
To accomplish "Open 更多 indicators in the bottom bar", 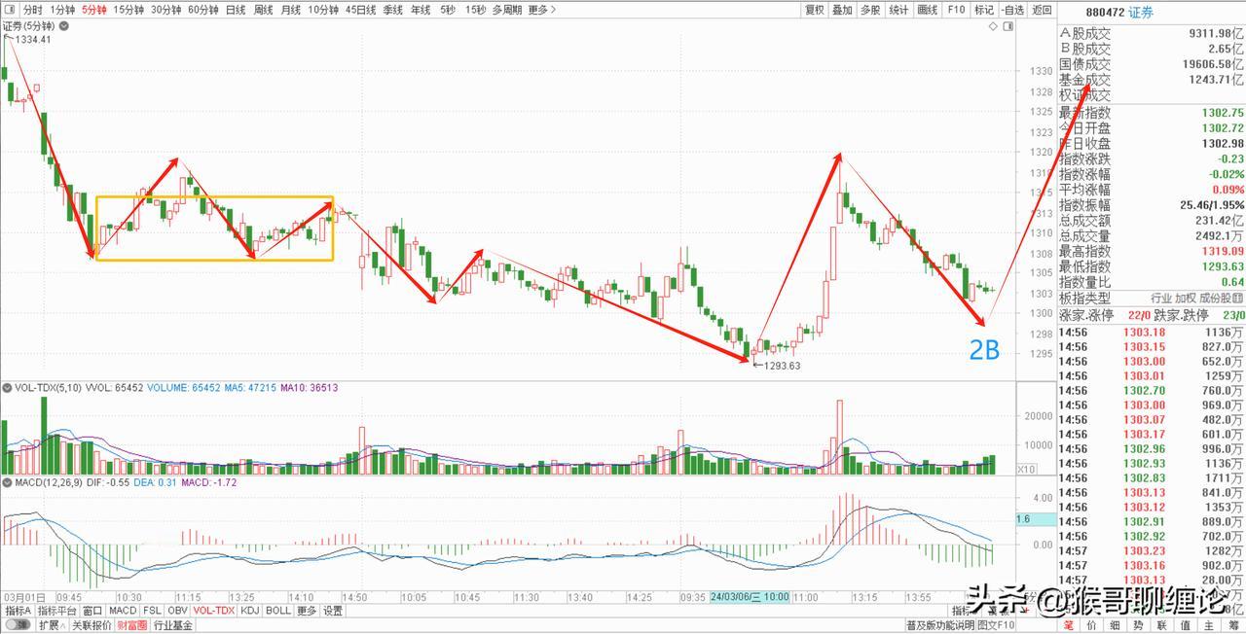I will pyautogui.click(x=307, y=611).
